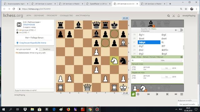The width and height of the screenshot is (200, 112).
Task: Open ОБУЧЕНИЕ menu
Action: click(x=39, y=16)
